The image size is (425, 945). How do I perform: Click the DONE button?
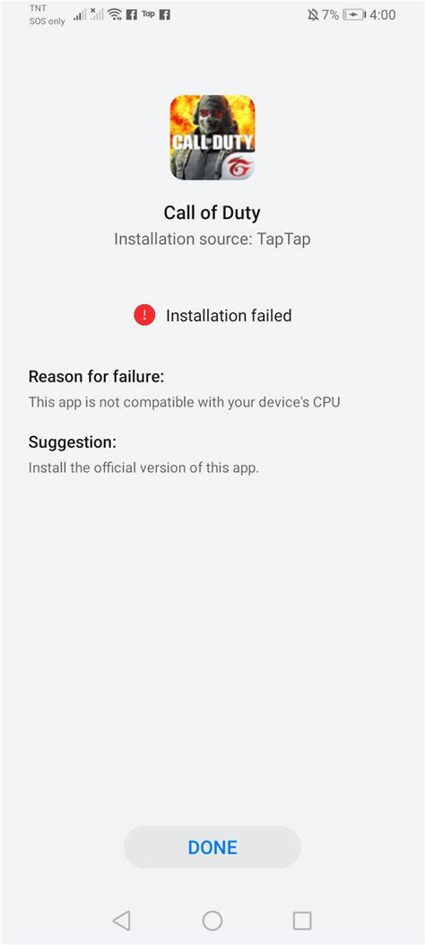(212, 847)
